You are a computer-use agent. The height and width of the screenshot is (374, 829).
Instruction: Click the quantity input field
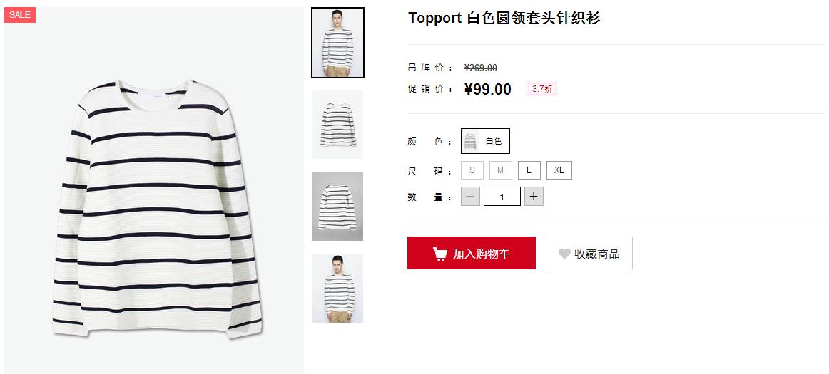[x=502, y=197]
